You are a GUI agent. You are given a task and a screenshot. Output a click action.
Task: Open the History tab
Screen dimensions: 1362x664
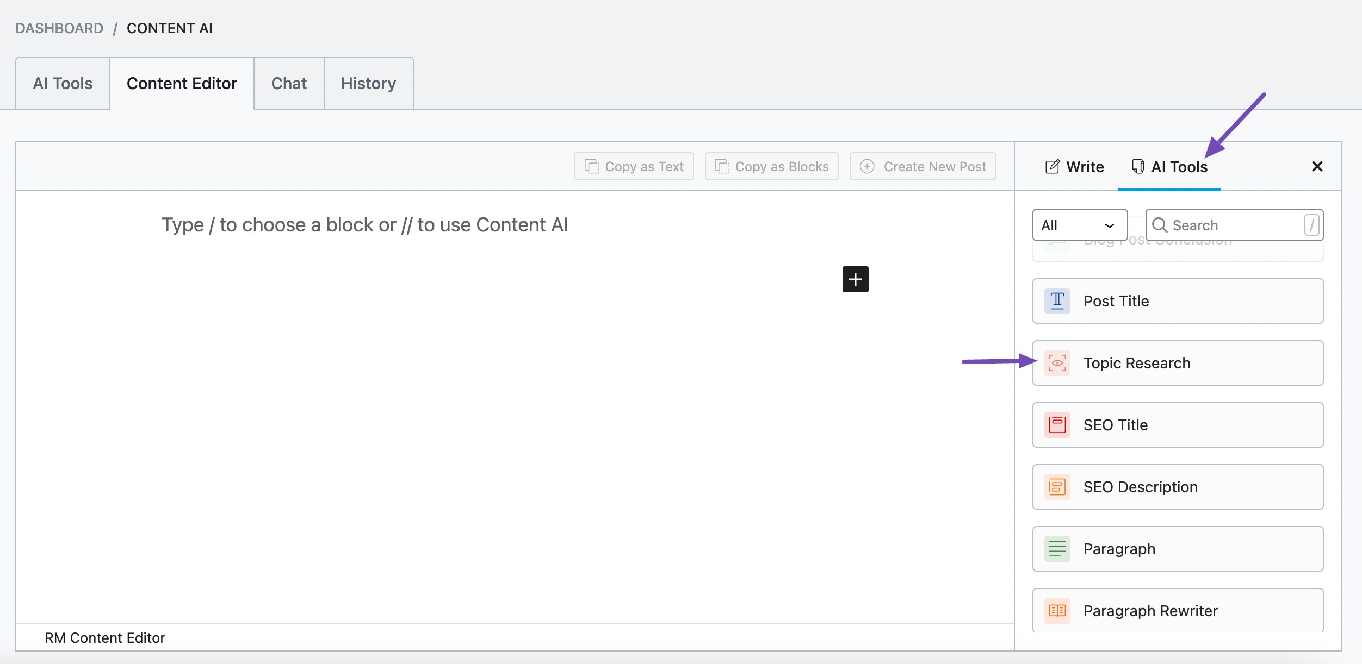pos(368,83)
